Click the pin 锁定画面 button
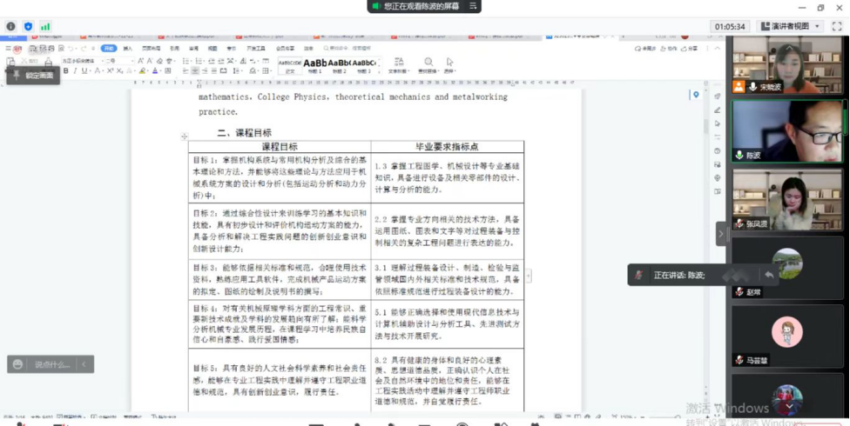The width and height of the screenshot is (850, 426). [33, 76]
